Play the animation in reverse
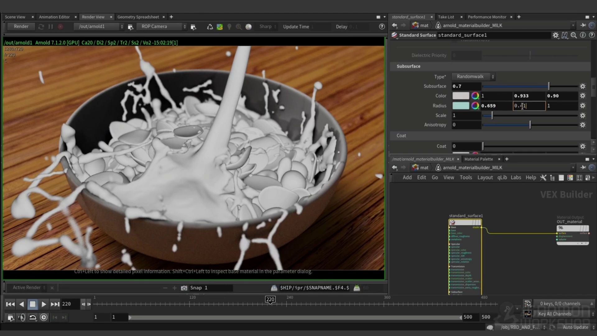The width and height of the screenshot is (597, 336). (x=21, y=304)
